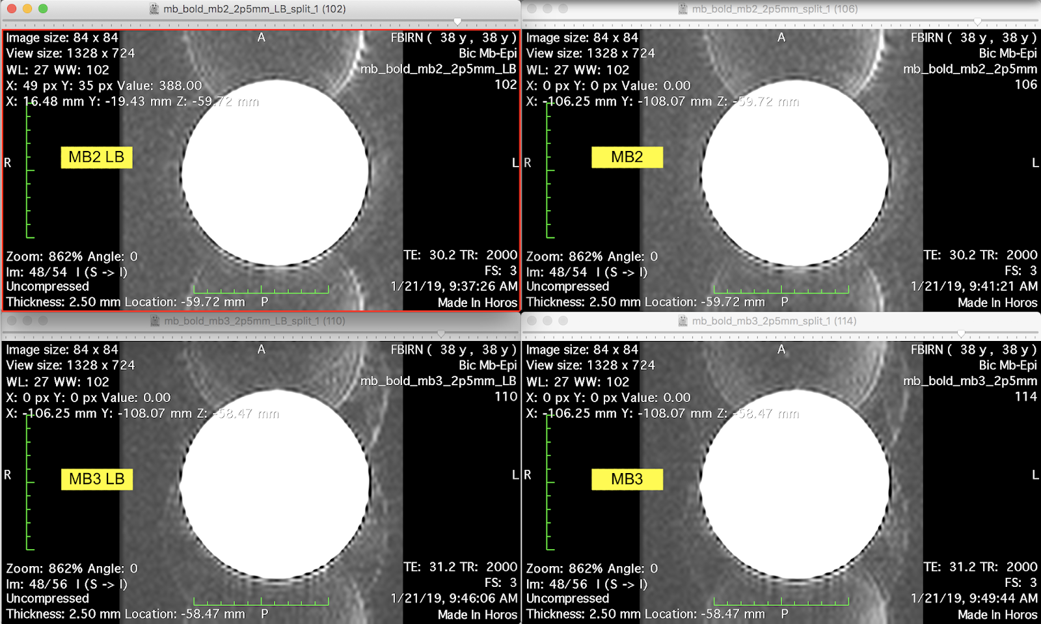1041x624 pixels.
Task: Click the document icon in mb_bold_mb2_2p5mm_split_1 title bar
Action: pyautogui.click(x=683, y=9)
